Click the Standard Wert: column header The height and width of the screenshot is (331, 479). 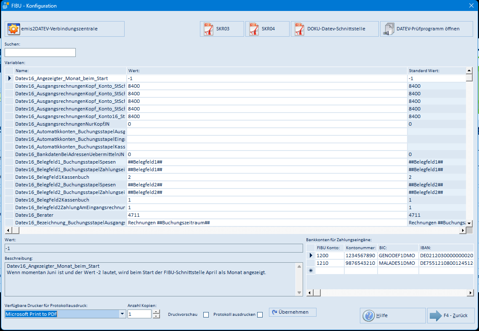(436, 71)
